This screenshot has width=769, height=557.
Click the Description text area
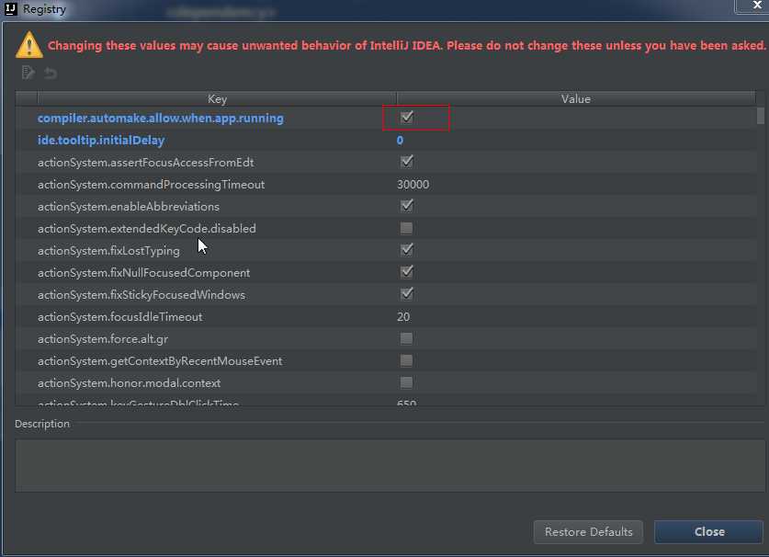point(390,466)
